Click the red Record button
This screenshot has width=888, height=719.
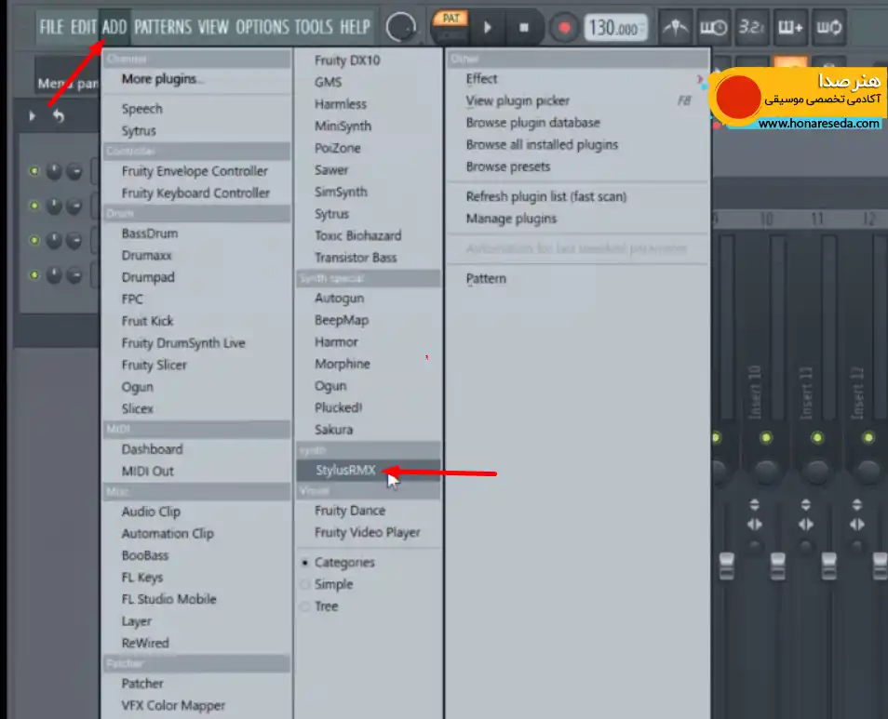click(x=563, y=28)
